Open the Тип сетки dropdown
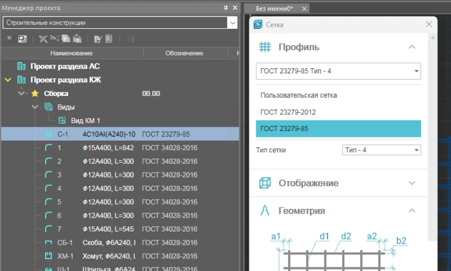Viewport: 451px width, 271px height. coord(416,150)
